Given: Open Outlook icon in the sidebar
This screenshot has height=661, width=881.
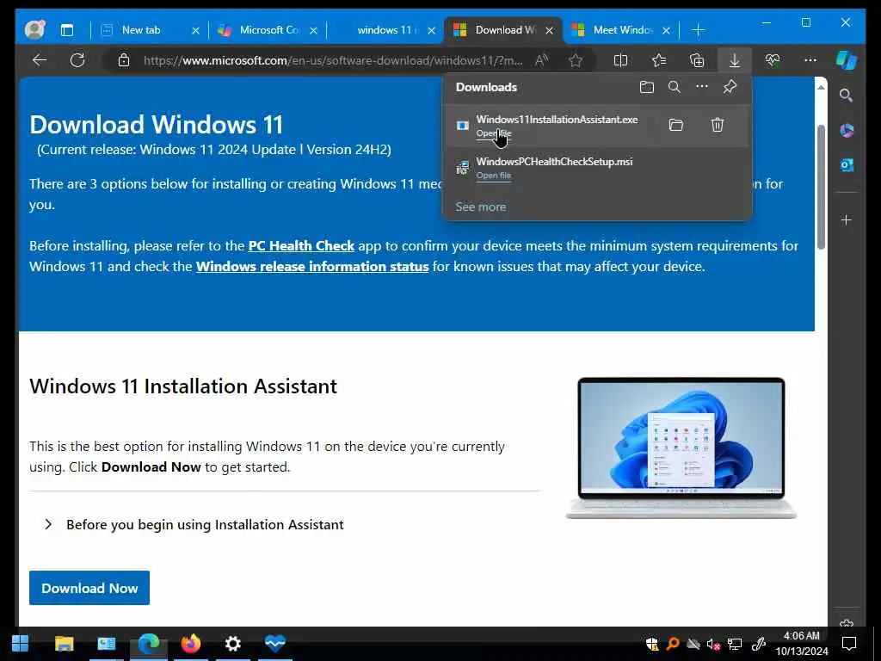Looking at the screenshot, I should (847, 165).
